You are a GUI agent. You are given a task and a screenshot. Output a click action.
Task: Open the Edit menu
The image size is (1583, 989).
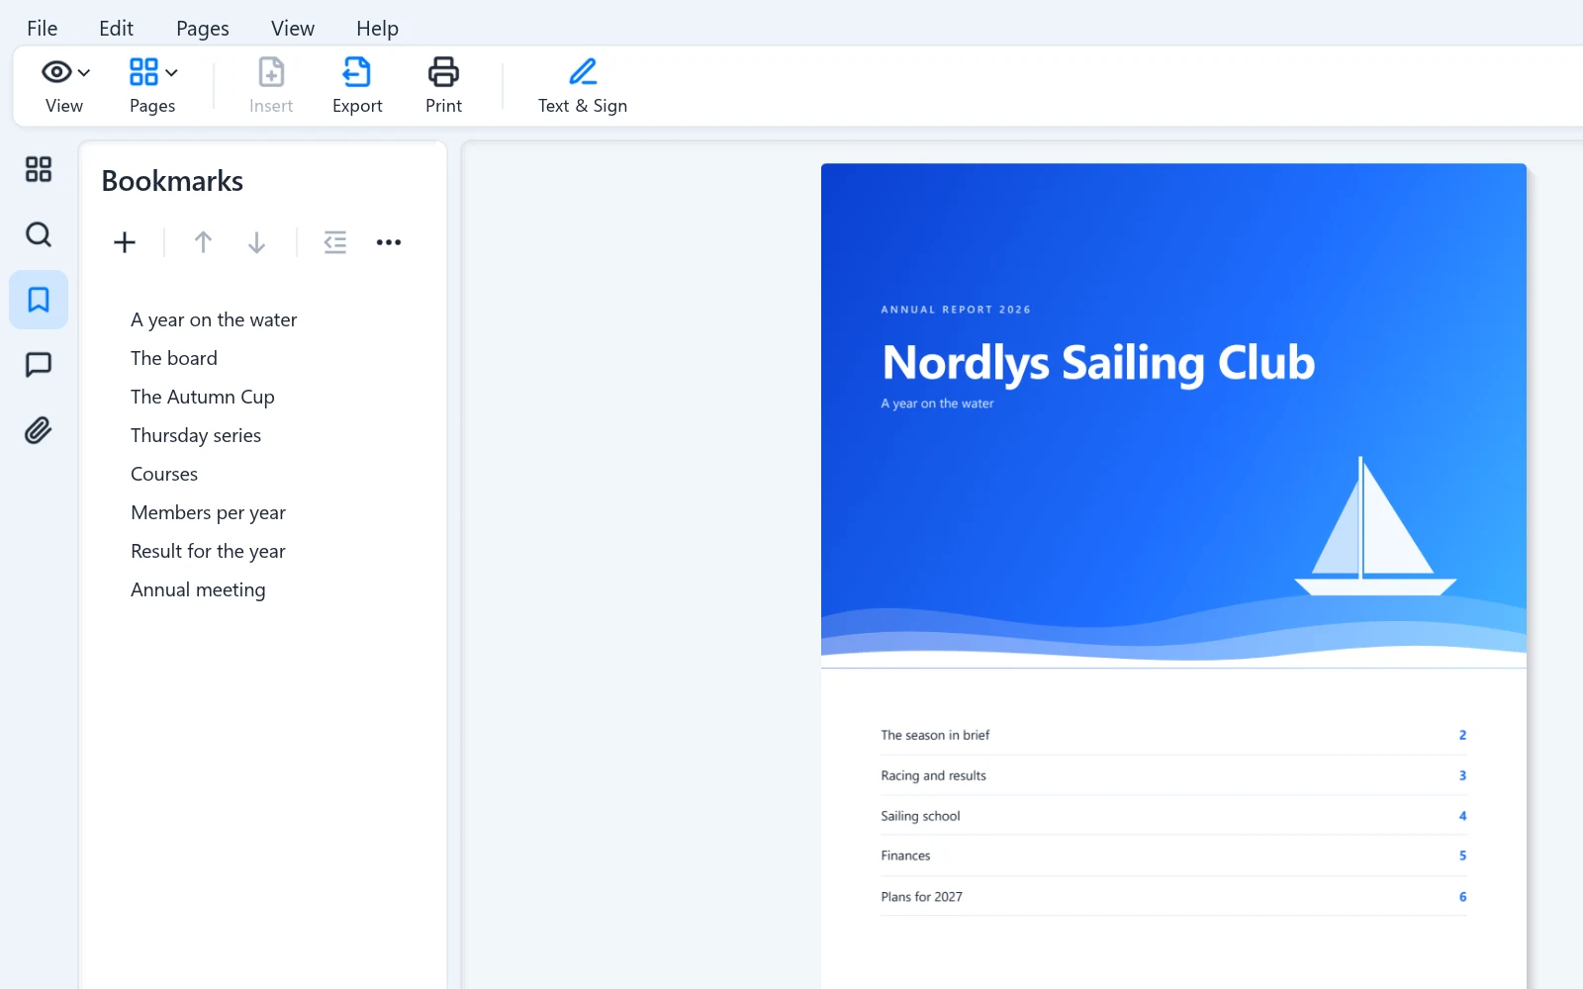point(116,29)
